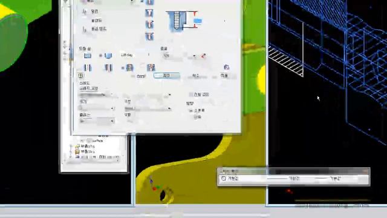Open the second line style dropdown in floating toolbar
Screen dimensions: 387x218
click(329, 178)
